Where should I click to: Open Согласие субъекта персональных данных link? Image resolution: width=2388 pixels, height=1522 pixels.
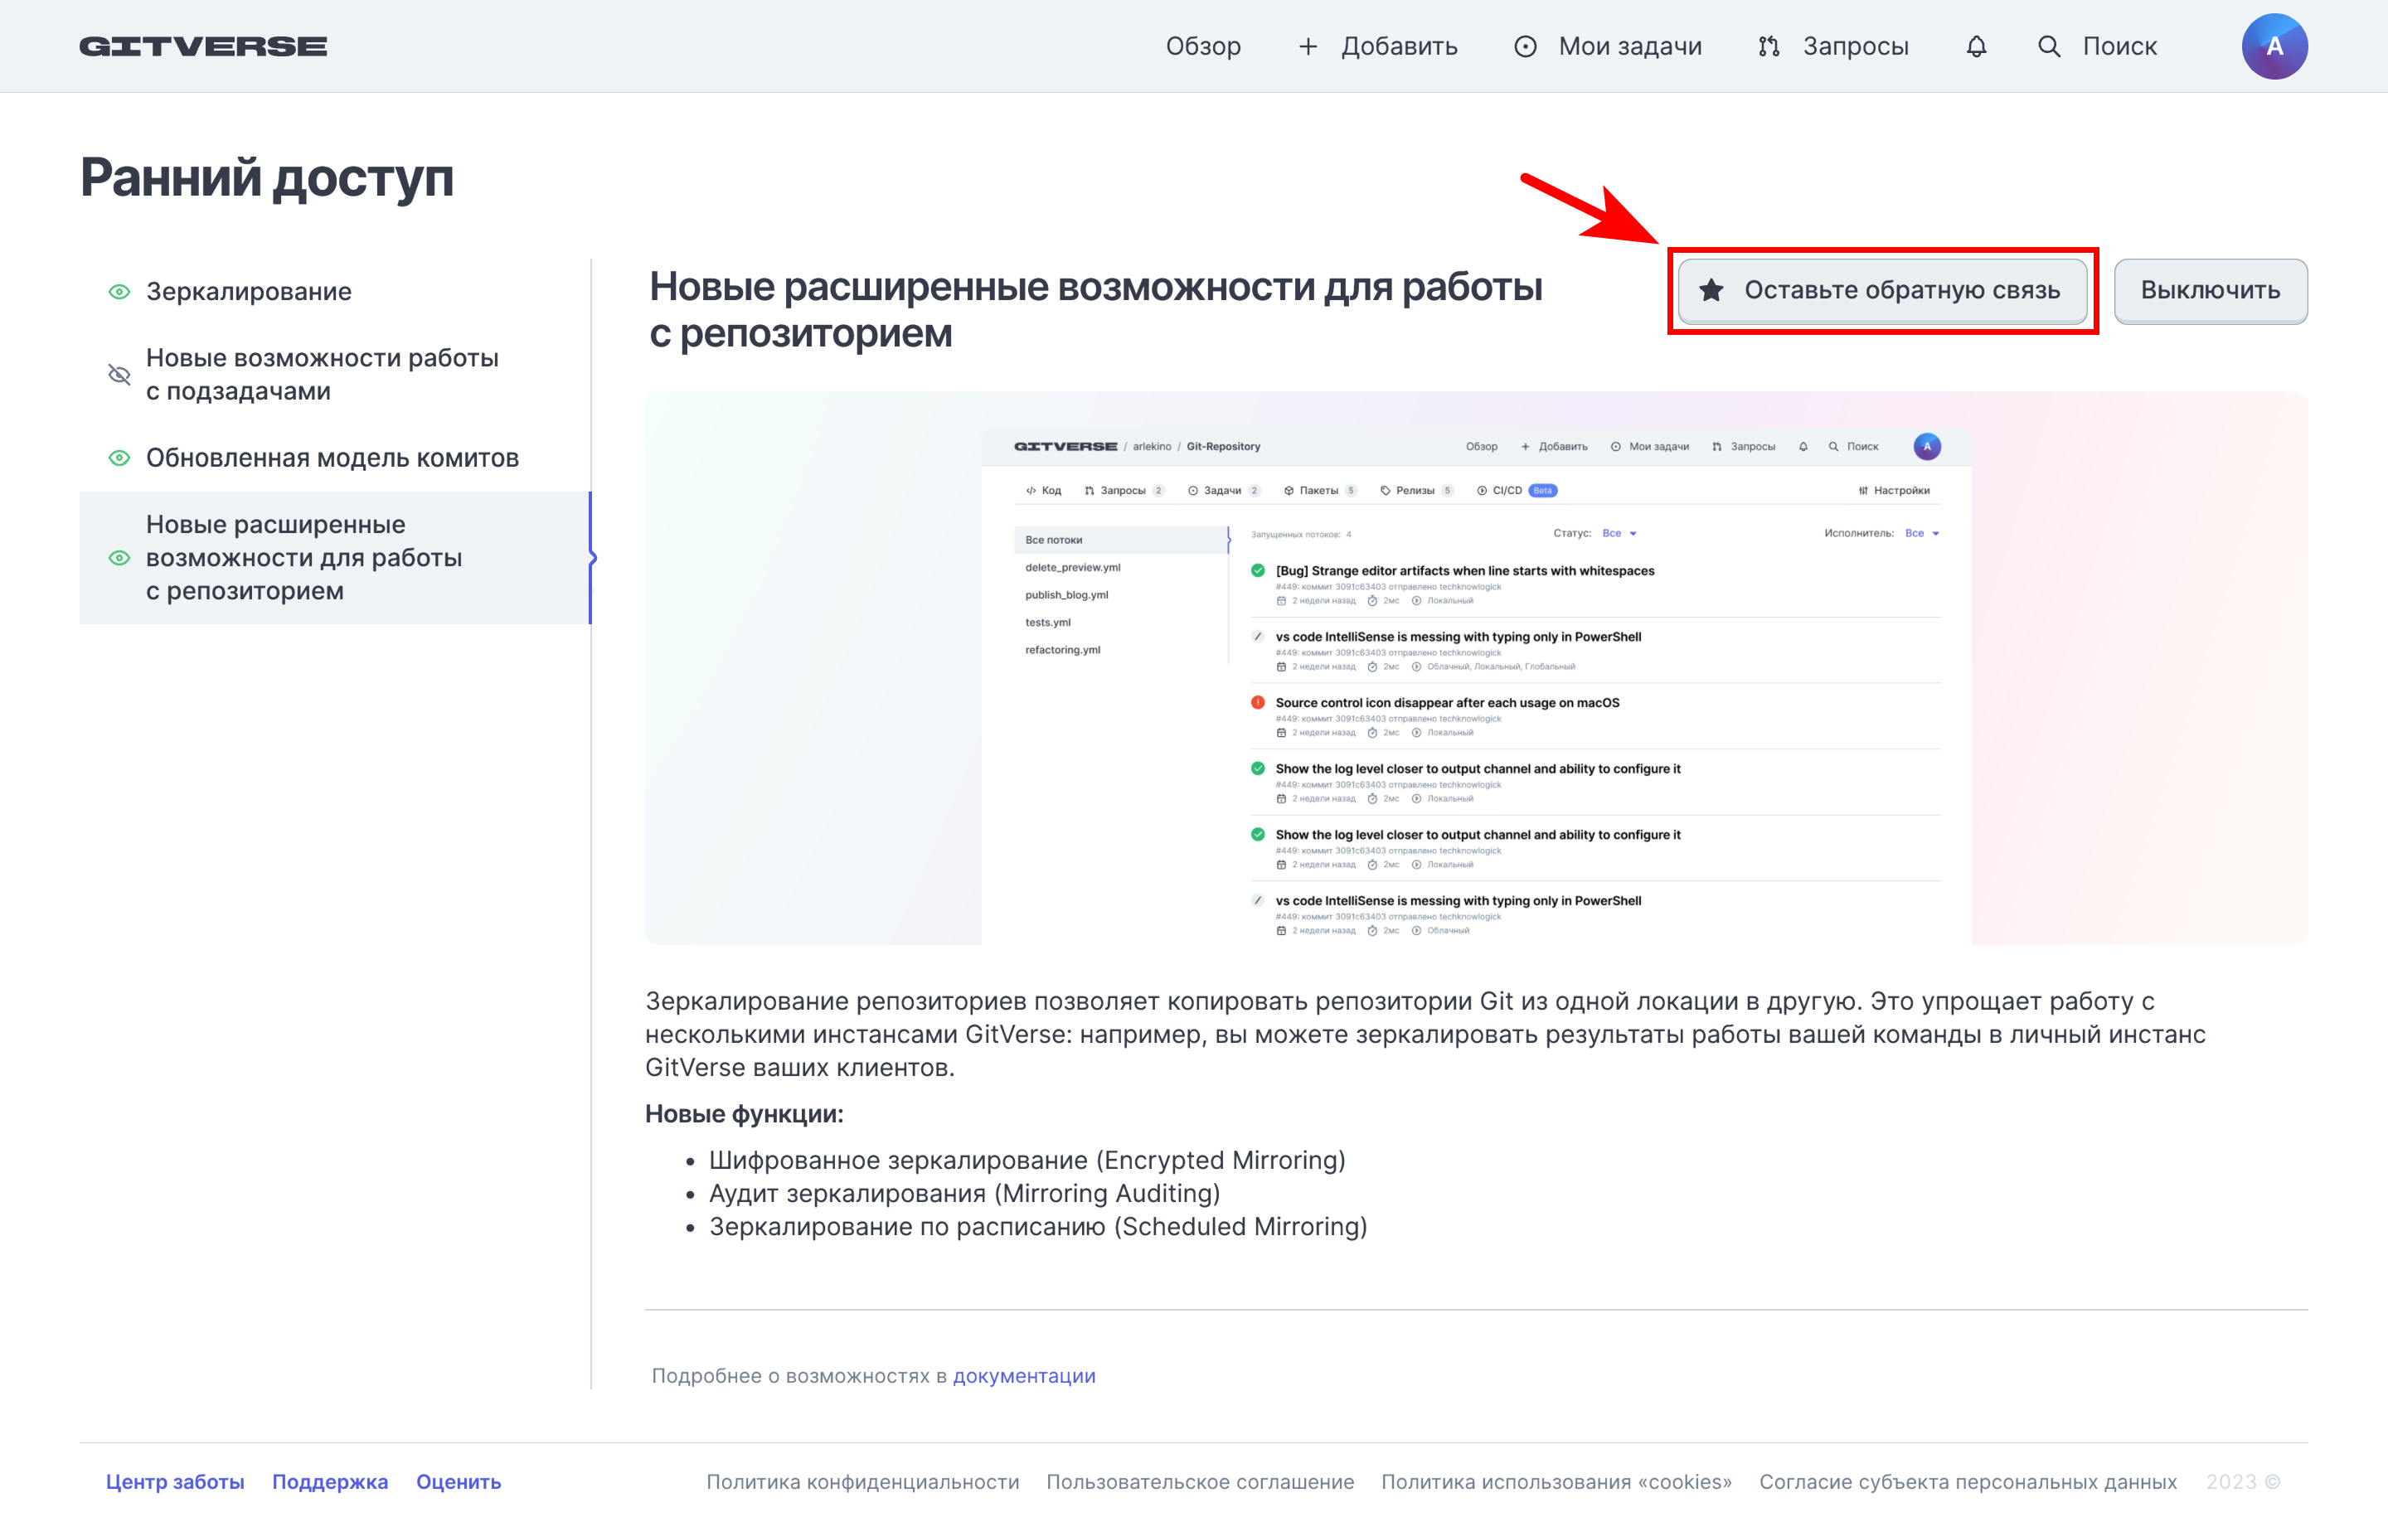pos(1968,1481)
